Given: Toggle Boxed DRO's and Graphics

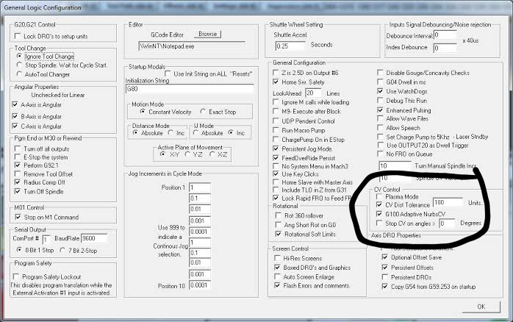Looking at the screenshot, I should 277,268.
